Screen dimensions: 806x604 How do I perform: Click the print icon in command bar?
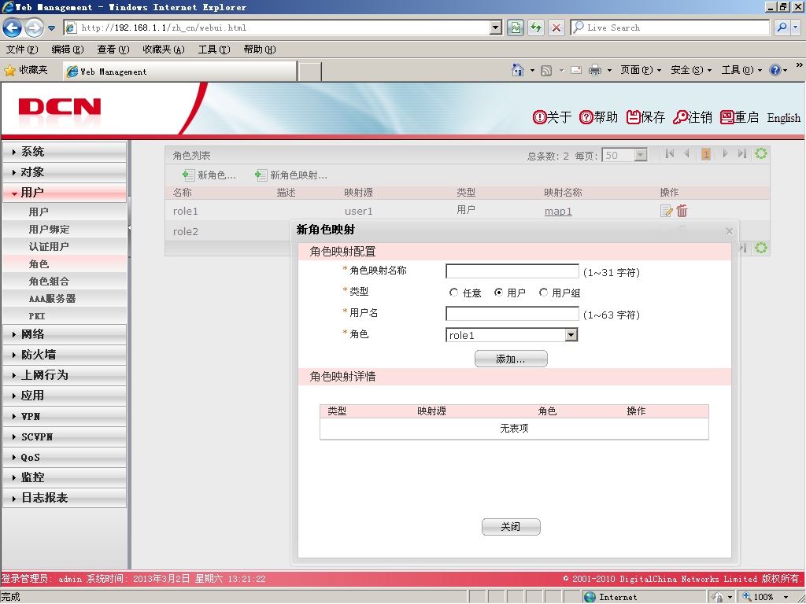595,70
